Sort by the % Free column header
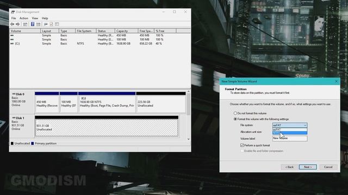The height and width of the screenshot is (195, 348). (165, 31)
